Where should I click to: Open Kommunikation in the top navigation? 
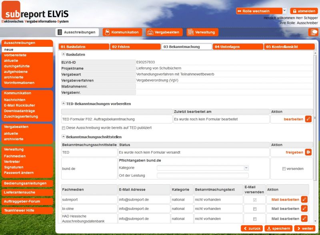click(122, 32)
